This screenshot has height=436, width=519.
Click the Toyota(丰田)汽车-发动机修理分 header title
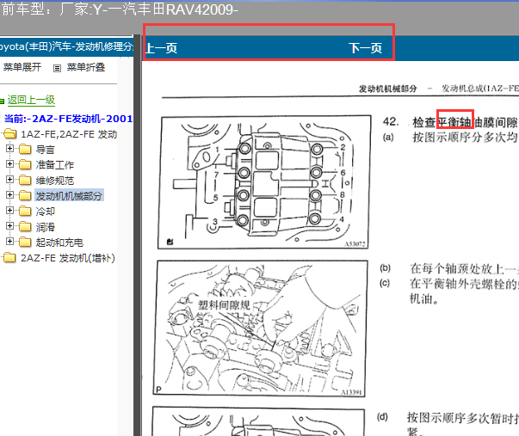click(66, 46)
